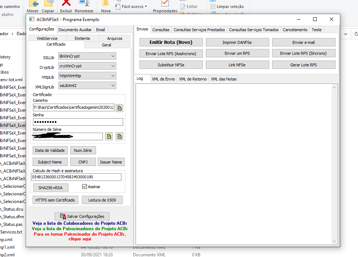358x257 pixels.
Task: Click the outermost icon in Número de Série row
Action: click(x=120, y=136)
